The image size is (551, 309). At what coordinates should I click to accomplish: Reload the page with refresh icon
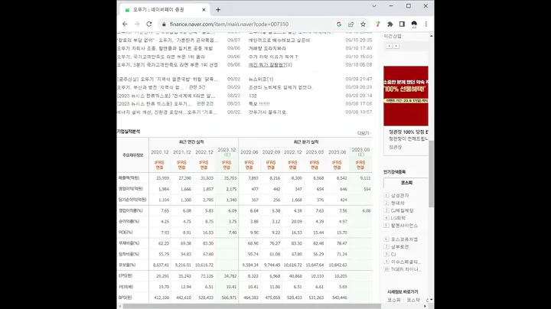(x=149, y=24)
